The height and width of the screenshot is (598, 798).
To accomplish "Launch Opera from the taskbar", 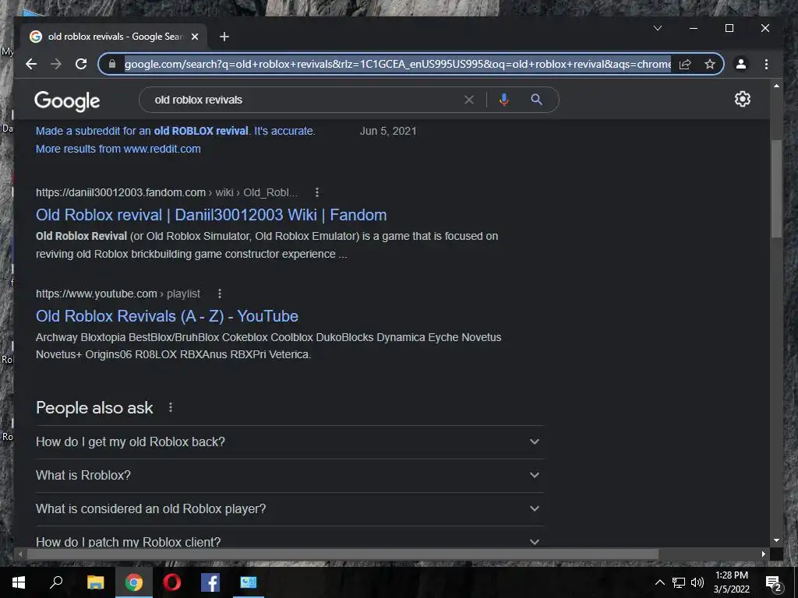I will click(x=172, y=582).
